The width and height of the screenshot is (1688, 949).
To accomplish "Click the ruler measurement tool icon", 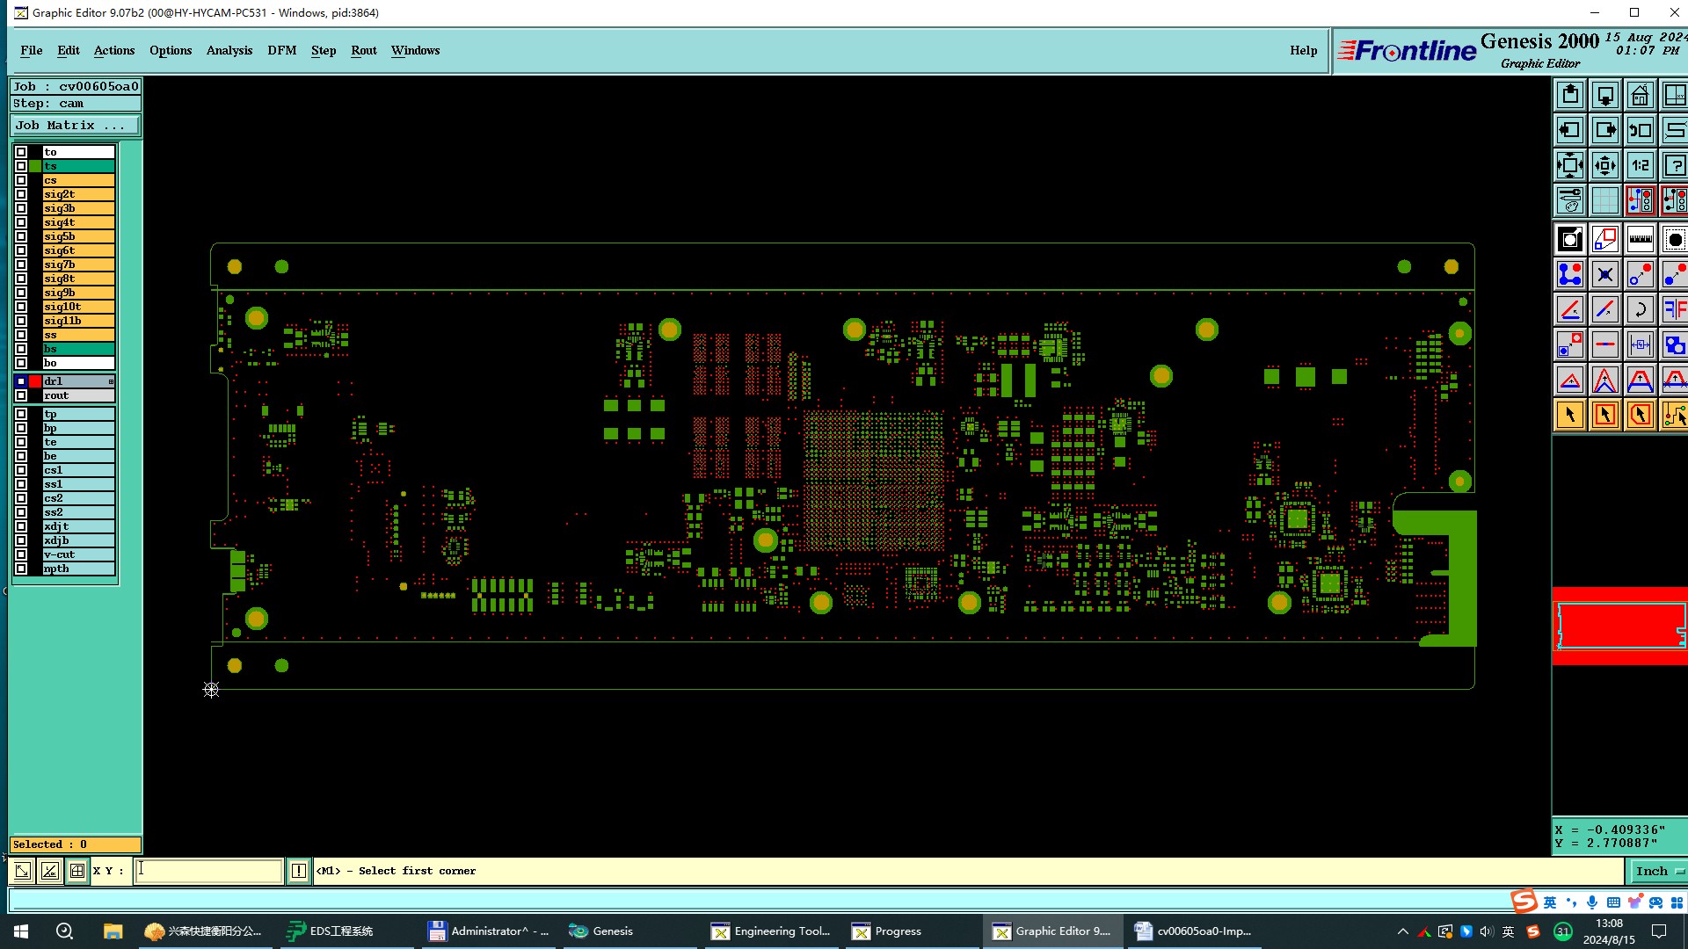I will (1640, 239).
